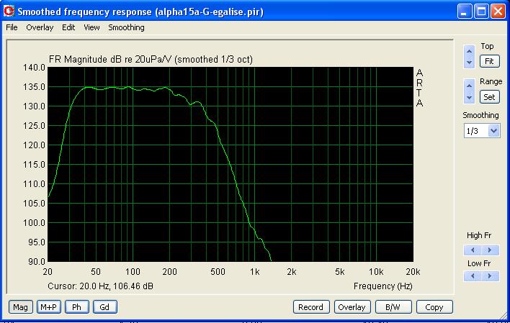Switch to Mag magnitude view
Image resolution: width=510 pixels, height=323 pixels.
tap(20, 307)
